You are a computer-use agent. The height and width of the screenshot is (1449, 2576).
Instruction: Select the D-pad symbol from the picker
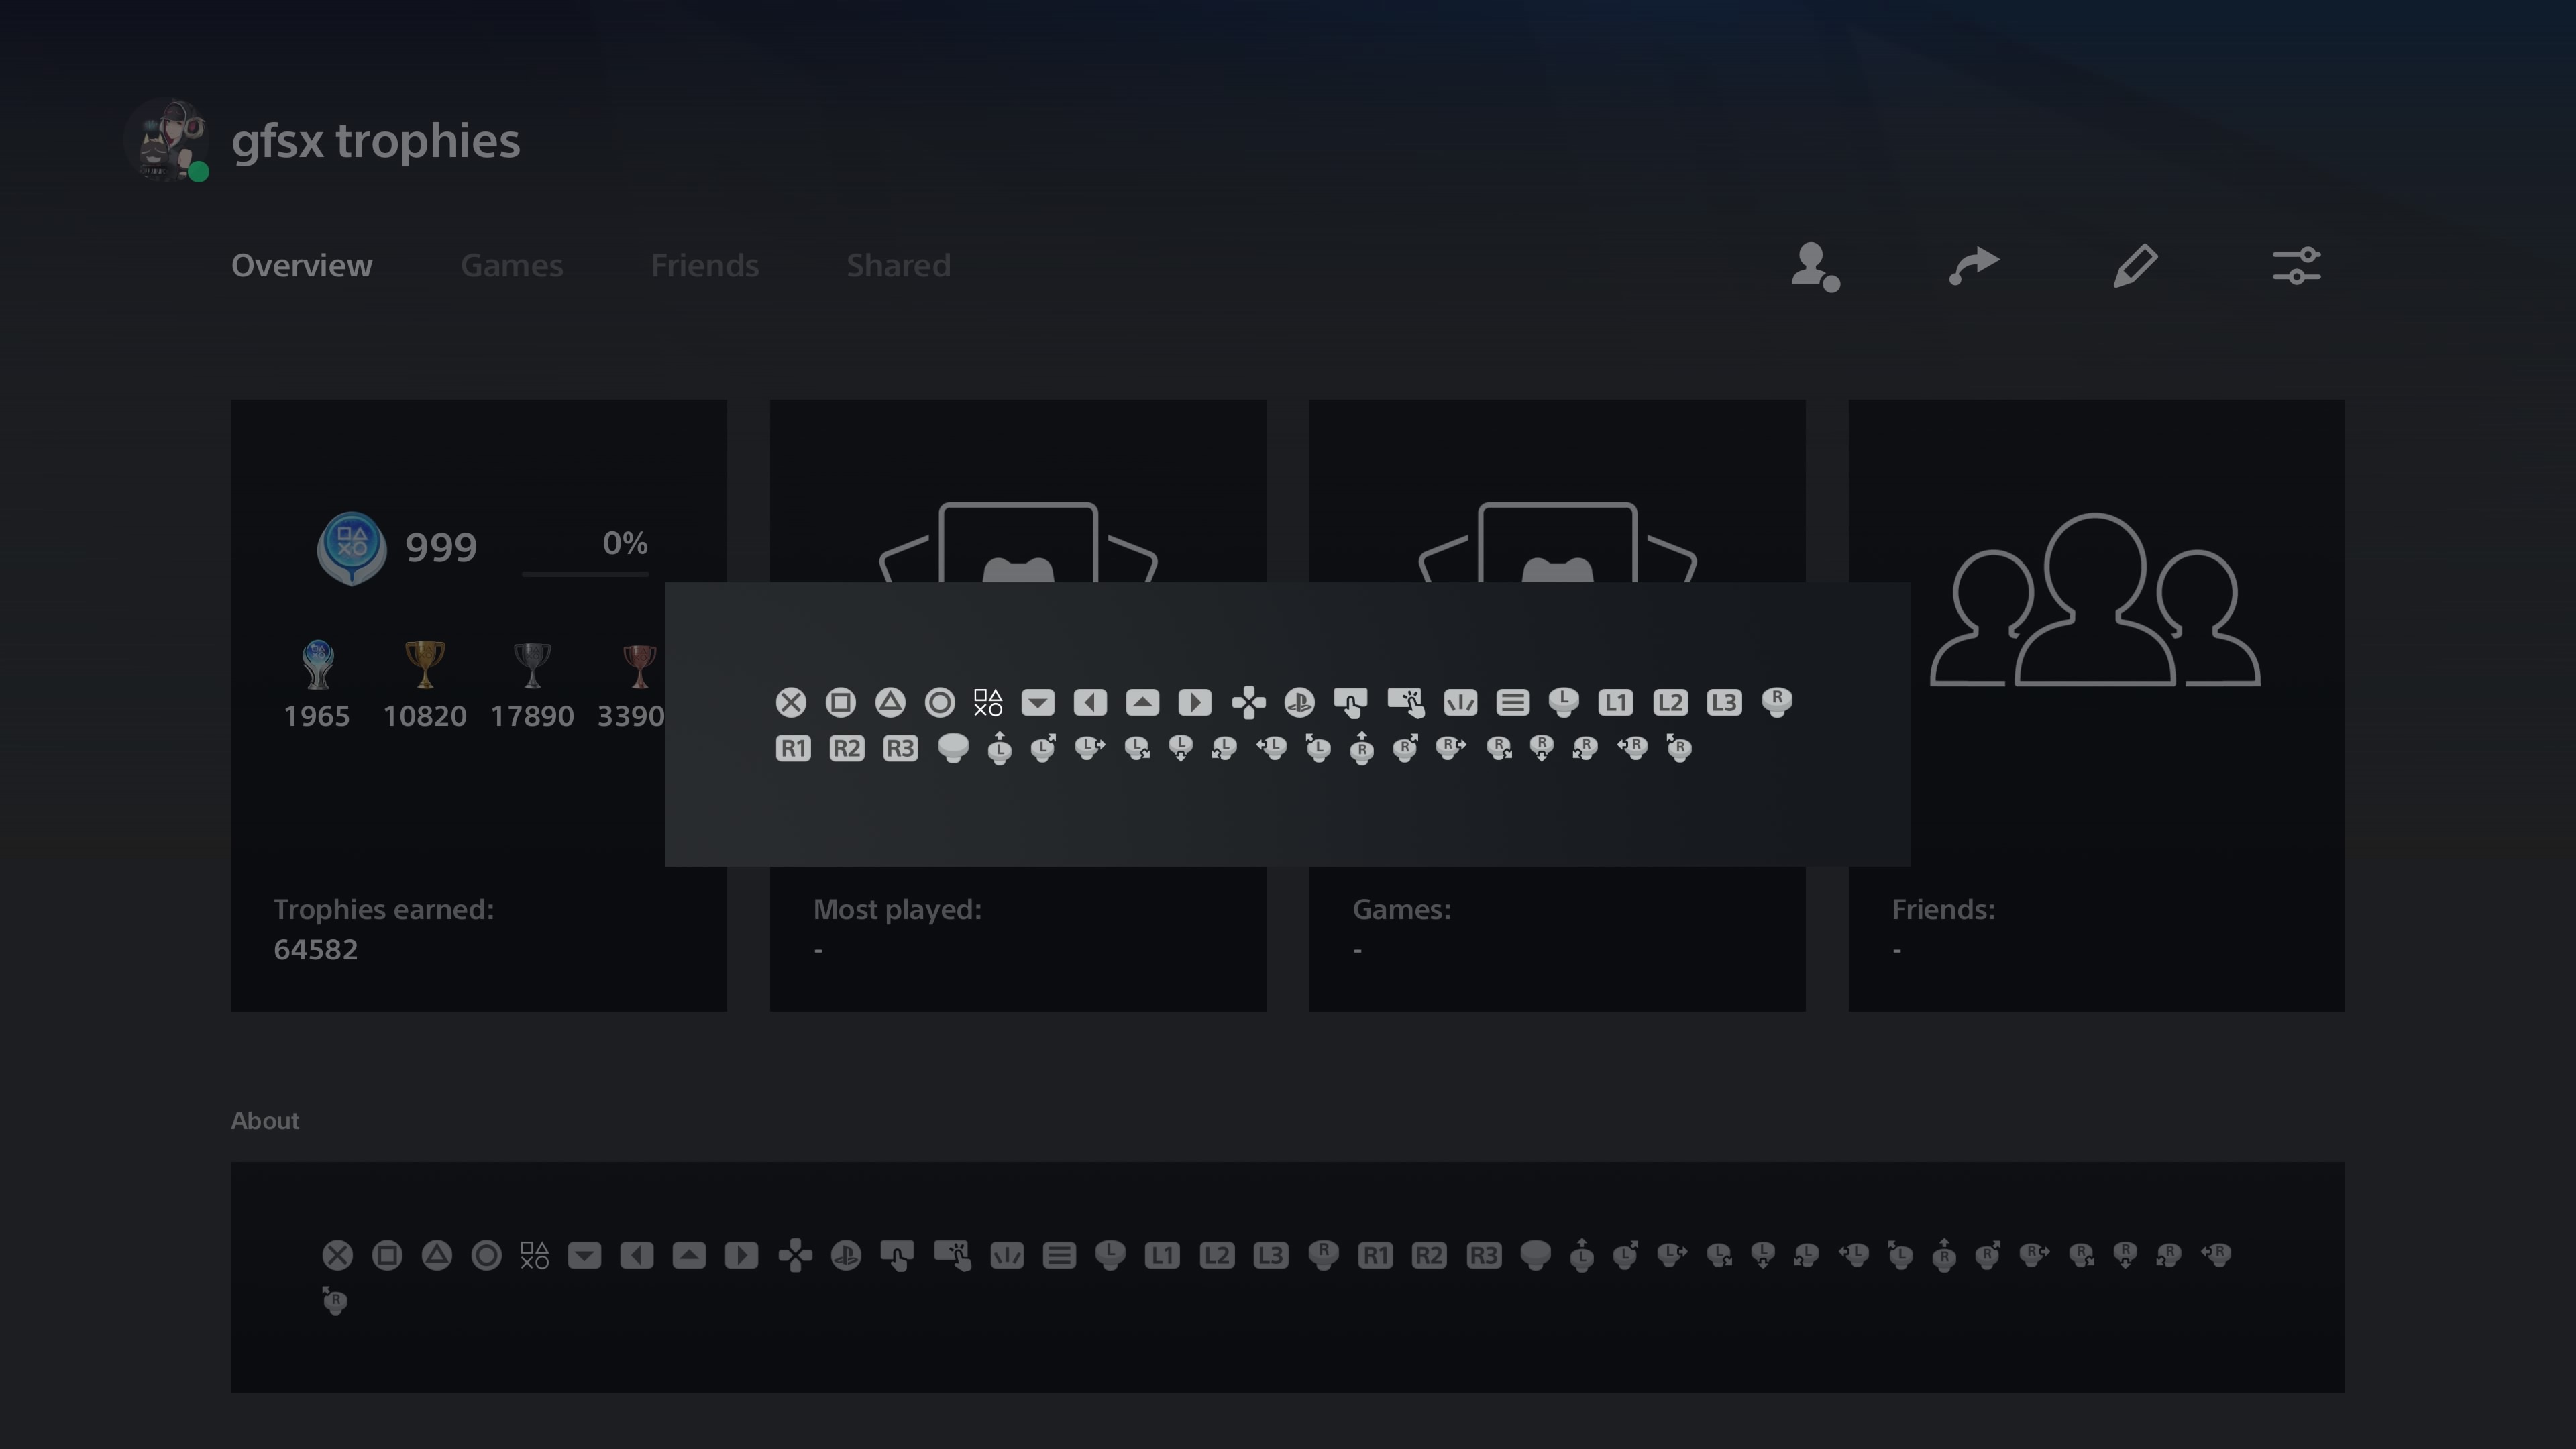click(1249, 702)
